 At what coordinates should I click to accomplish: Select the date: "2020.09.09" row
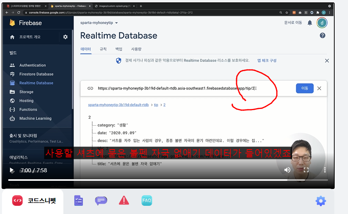(x=117, y=133)
